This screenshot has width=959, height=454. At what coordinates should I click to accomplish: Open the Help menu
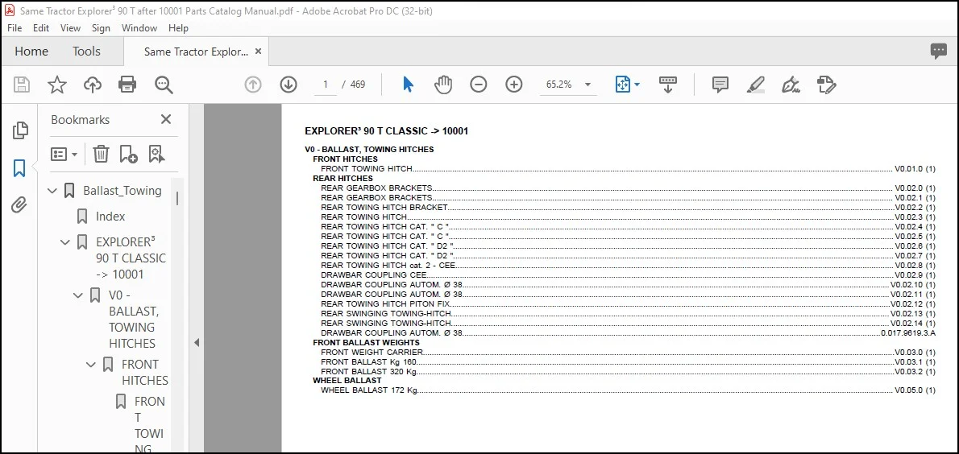tap(179, 28)
